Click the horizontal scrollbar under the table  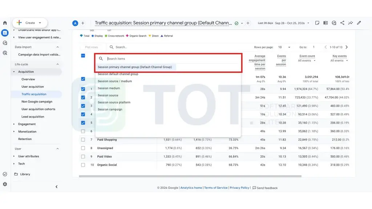point(190,176)
